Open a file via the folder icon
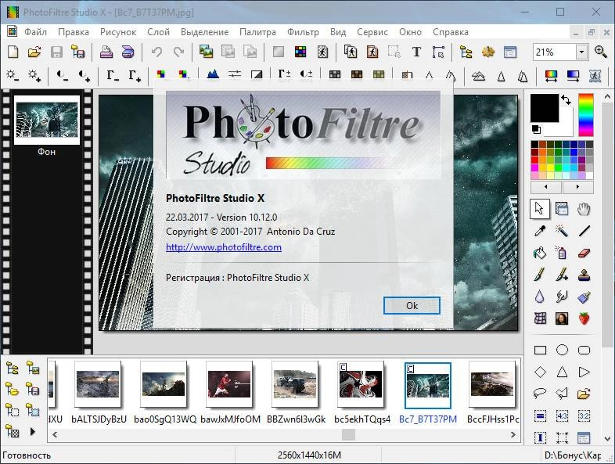Viewport: 615px width, 464px height. point(34,52)
